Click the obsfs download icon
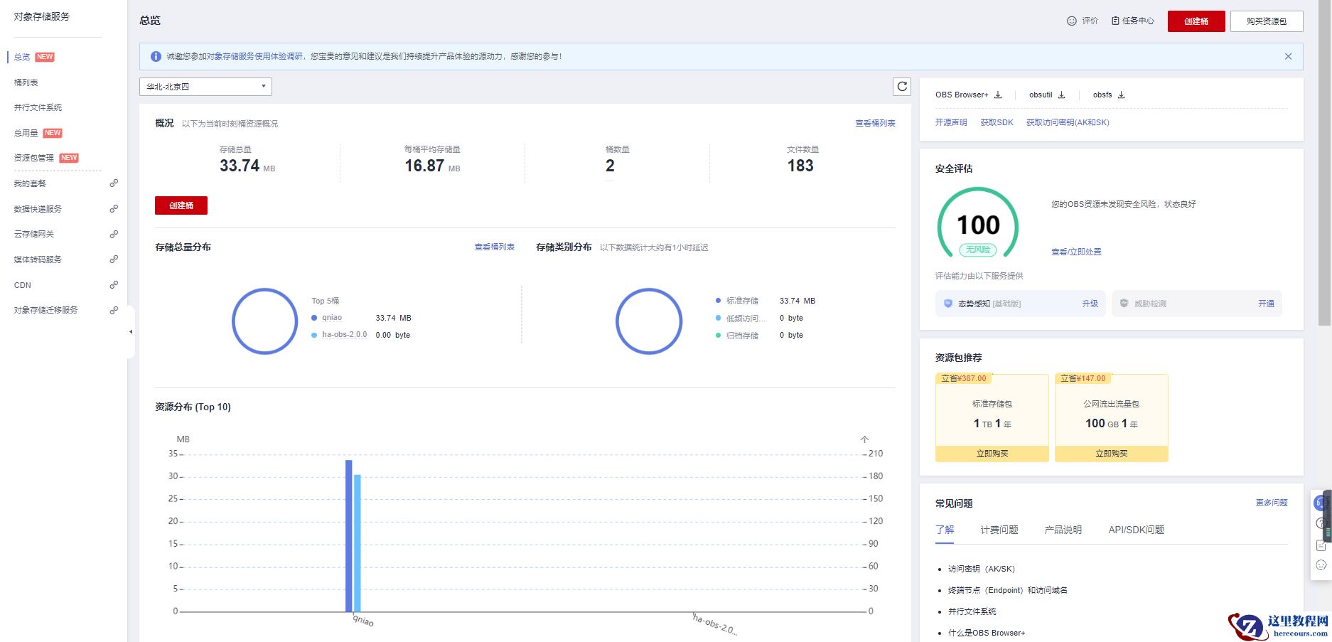 (x=1121, y=95)
